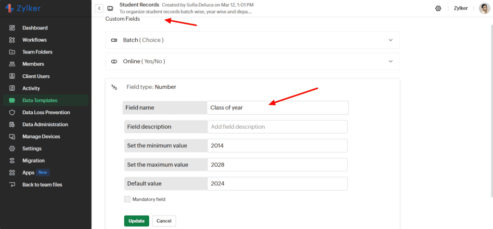Click the Data Loss Prevention shield icon
Screen dimensions: 493x229
pos(12,112)
